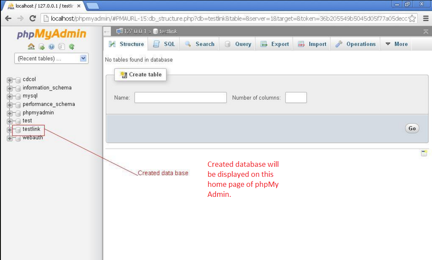Go forward in browser history
This screenshot has width=432, height=260.
pyautogui.click(x=20, y=18)
